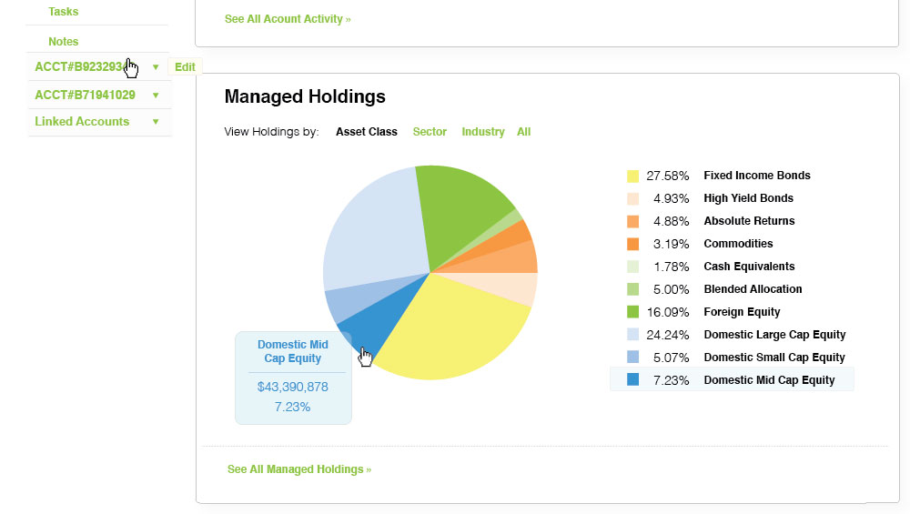Open the Notes sidebar link

click(x=63, y=42)
